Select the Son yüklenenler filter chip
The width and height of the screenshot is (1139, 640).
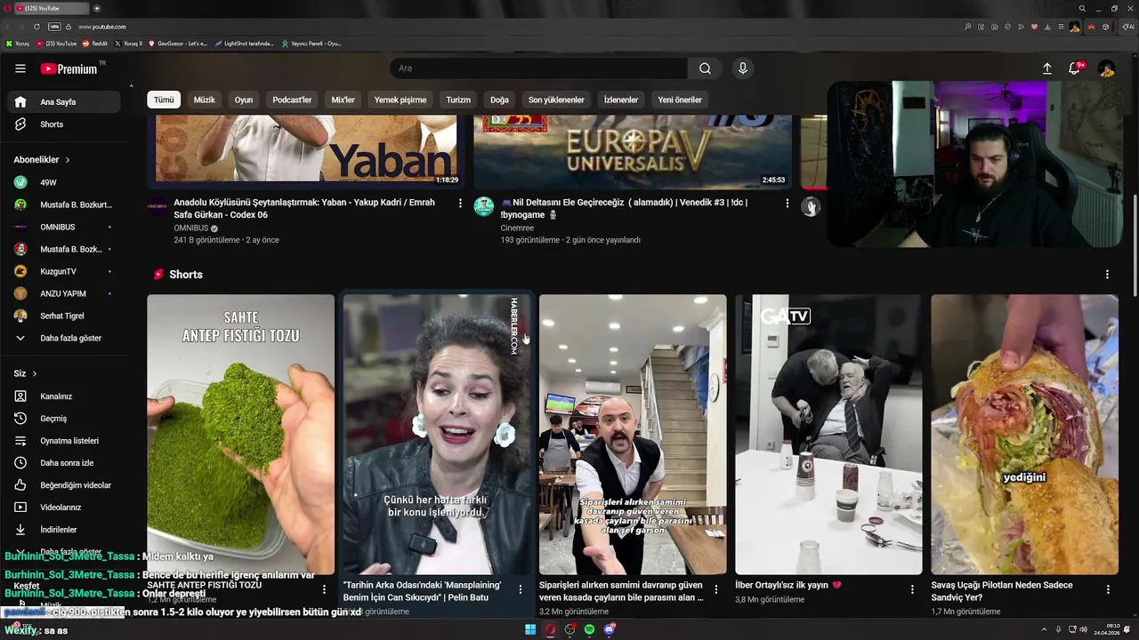[x=556, y=100]
